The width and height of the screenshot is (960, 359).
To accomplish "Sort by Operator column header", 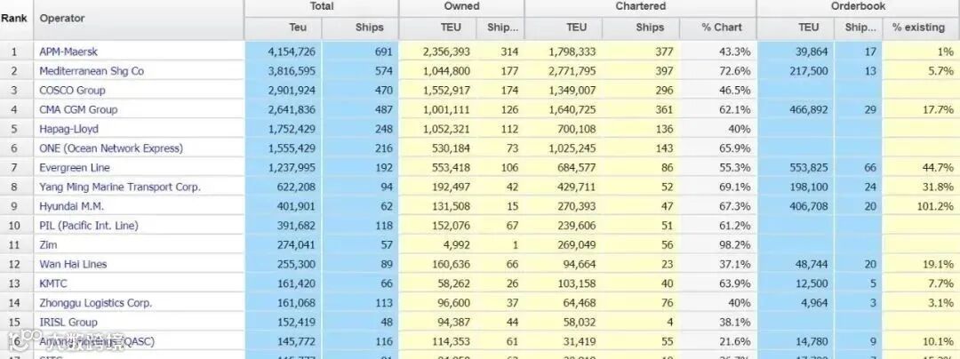I will point(62,19).
